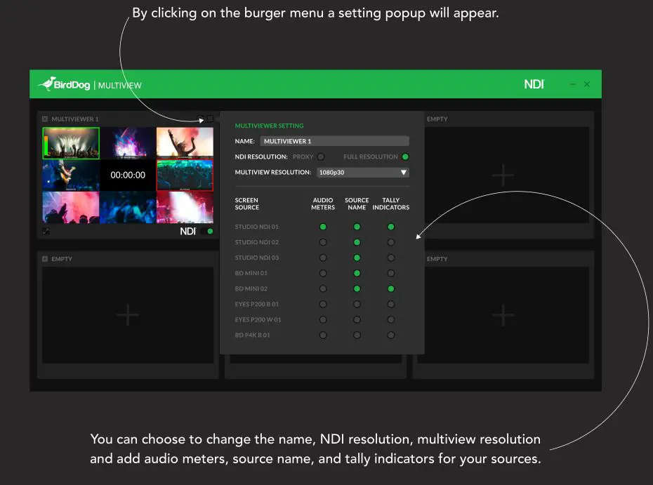Screen dimensions: 653x485
Task: Disable Tally Indicators for BD MINI 02
Action: 391,288
